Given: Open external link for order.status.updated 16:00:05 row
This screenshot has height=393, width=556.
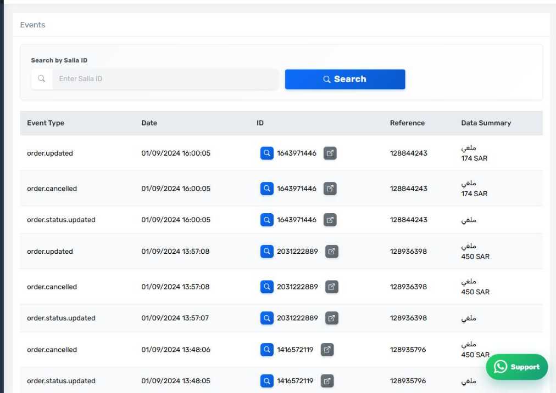Looking at the screenshot, I should (x=330, y=220).
